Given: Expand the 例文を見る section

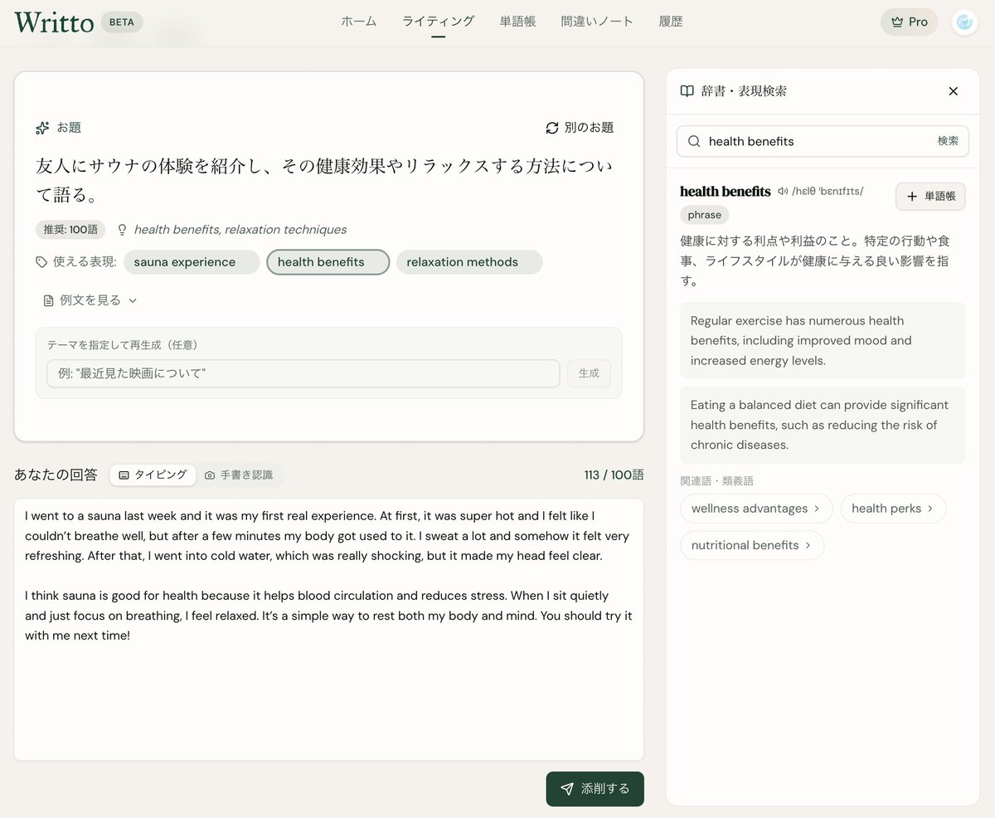Looking at the screenshot, I should click(x=90, y=300).
